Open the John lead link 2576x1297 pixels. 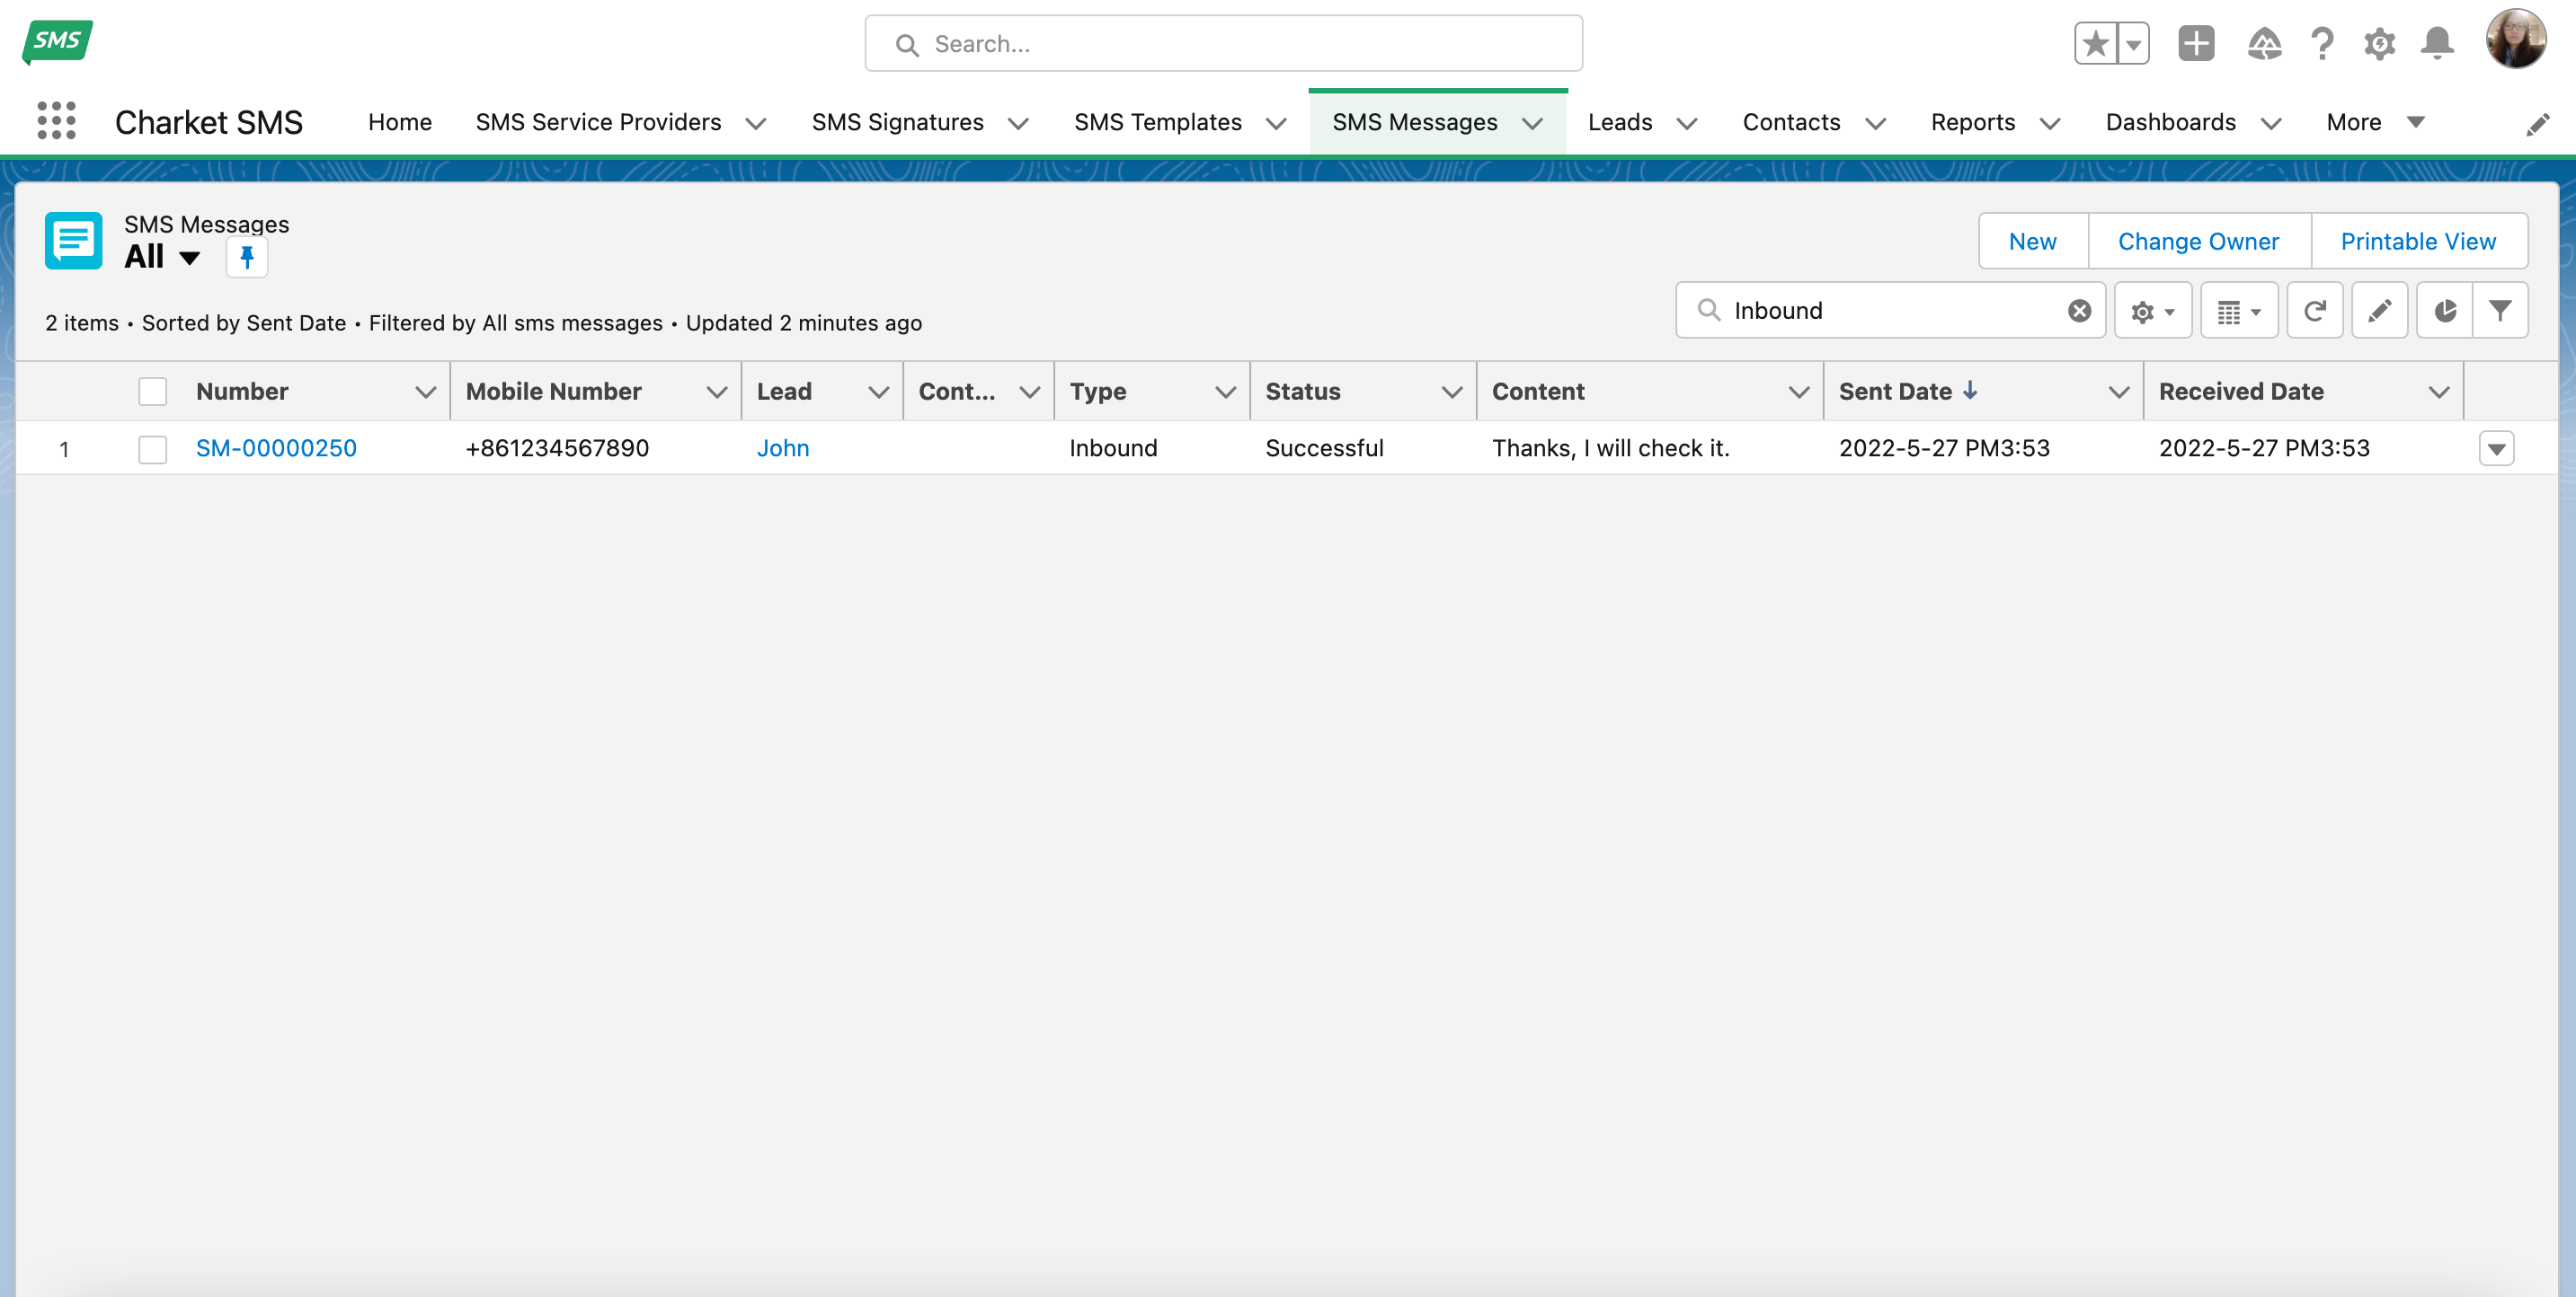(x=782, y=449)
